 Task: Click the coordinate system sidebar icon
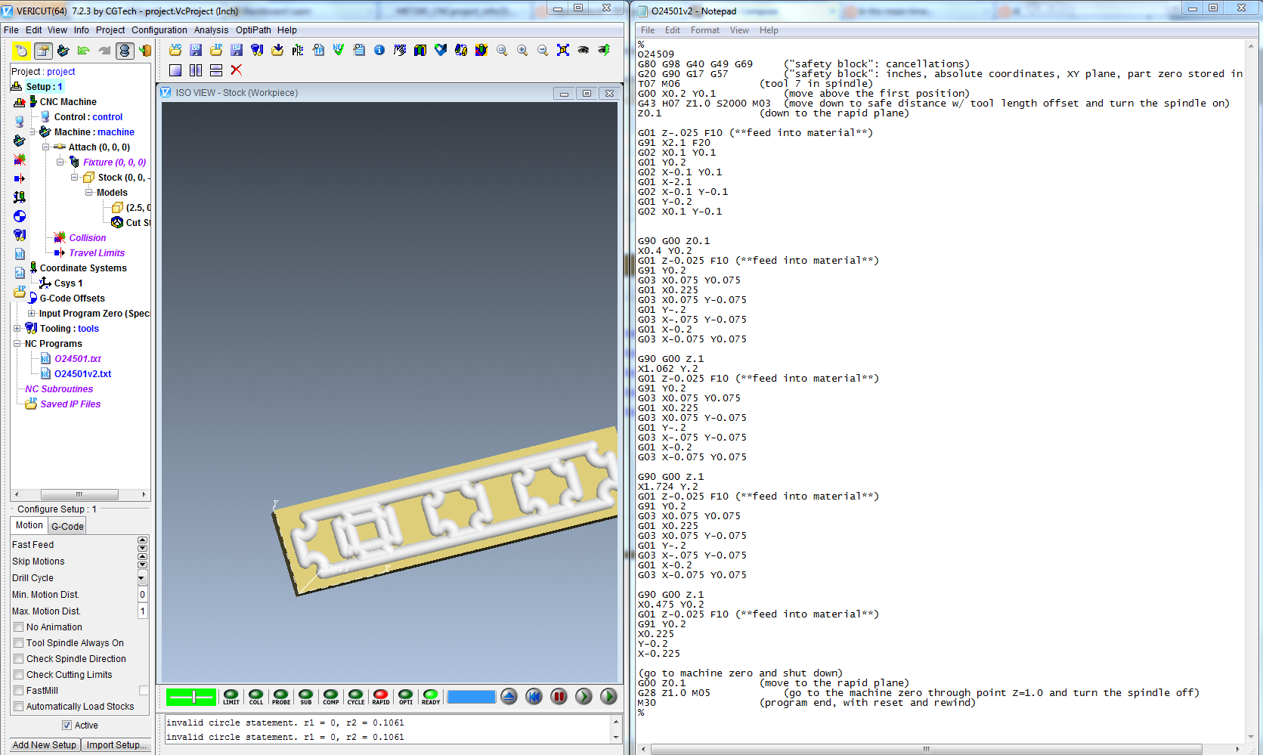20,197
